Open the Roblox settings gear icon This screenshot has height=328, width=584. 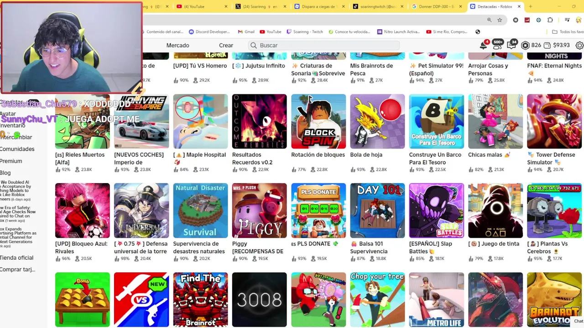579,46
